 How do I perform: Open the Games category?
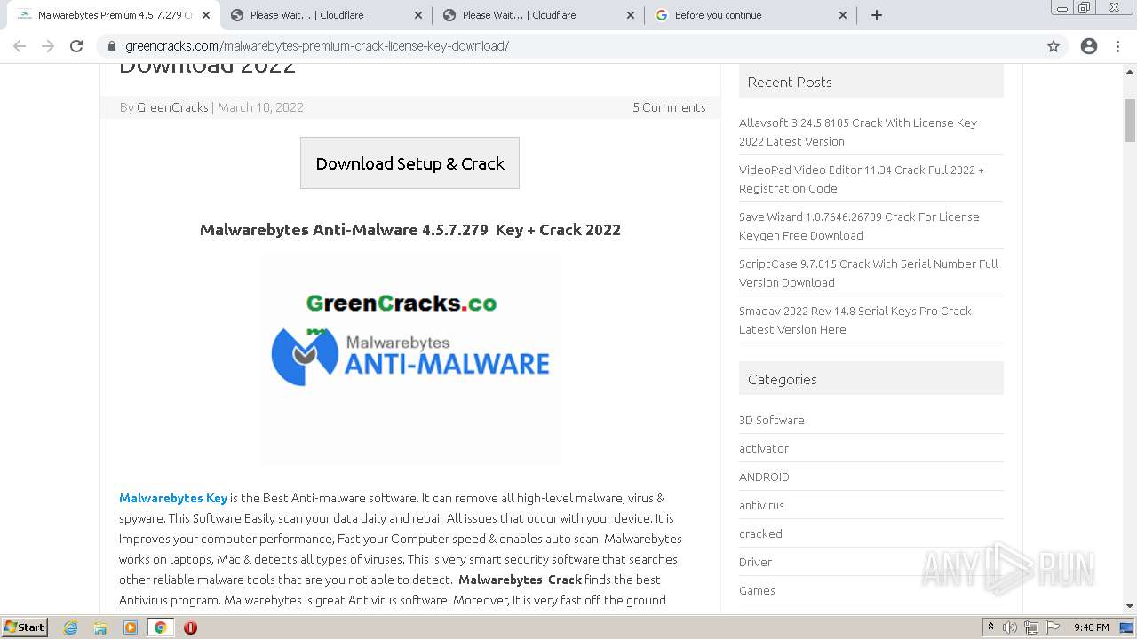757,590
